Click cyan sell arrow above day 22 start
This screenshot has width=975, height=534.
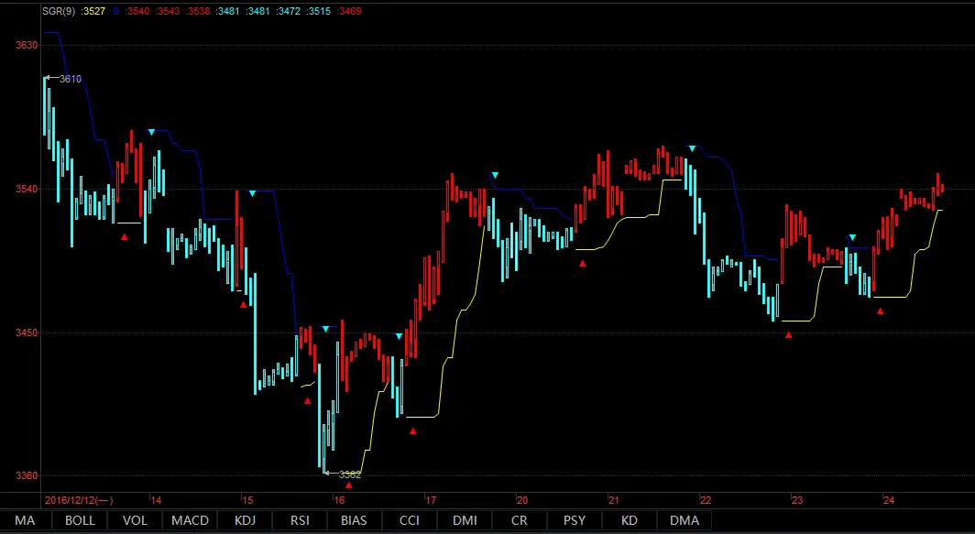[x=692, y=148]
